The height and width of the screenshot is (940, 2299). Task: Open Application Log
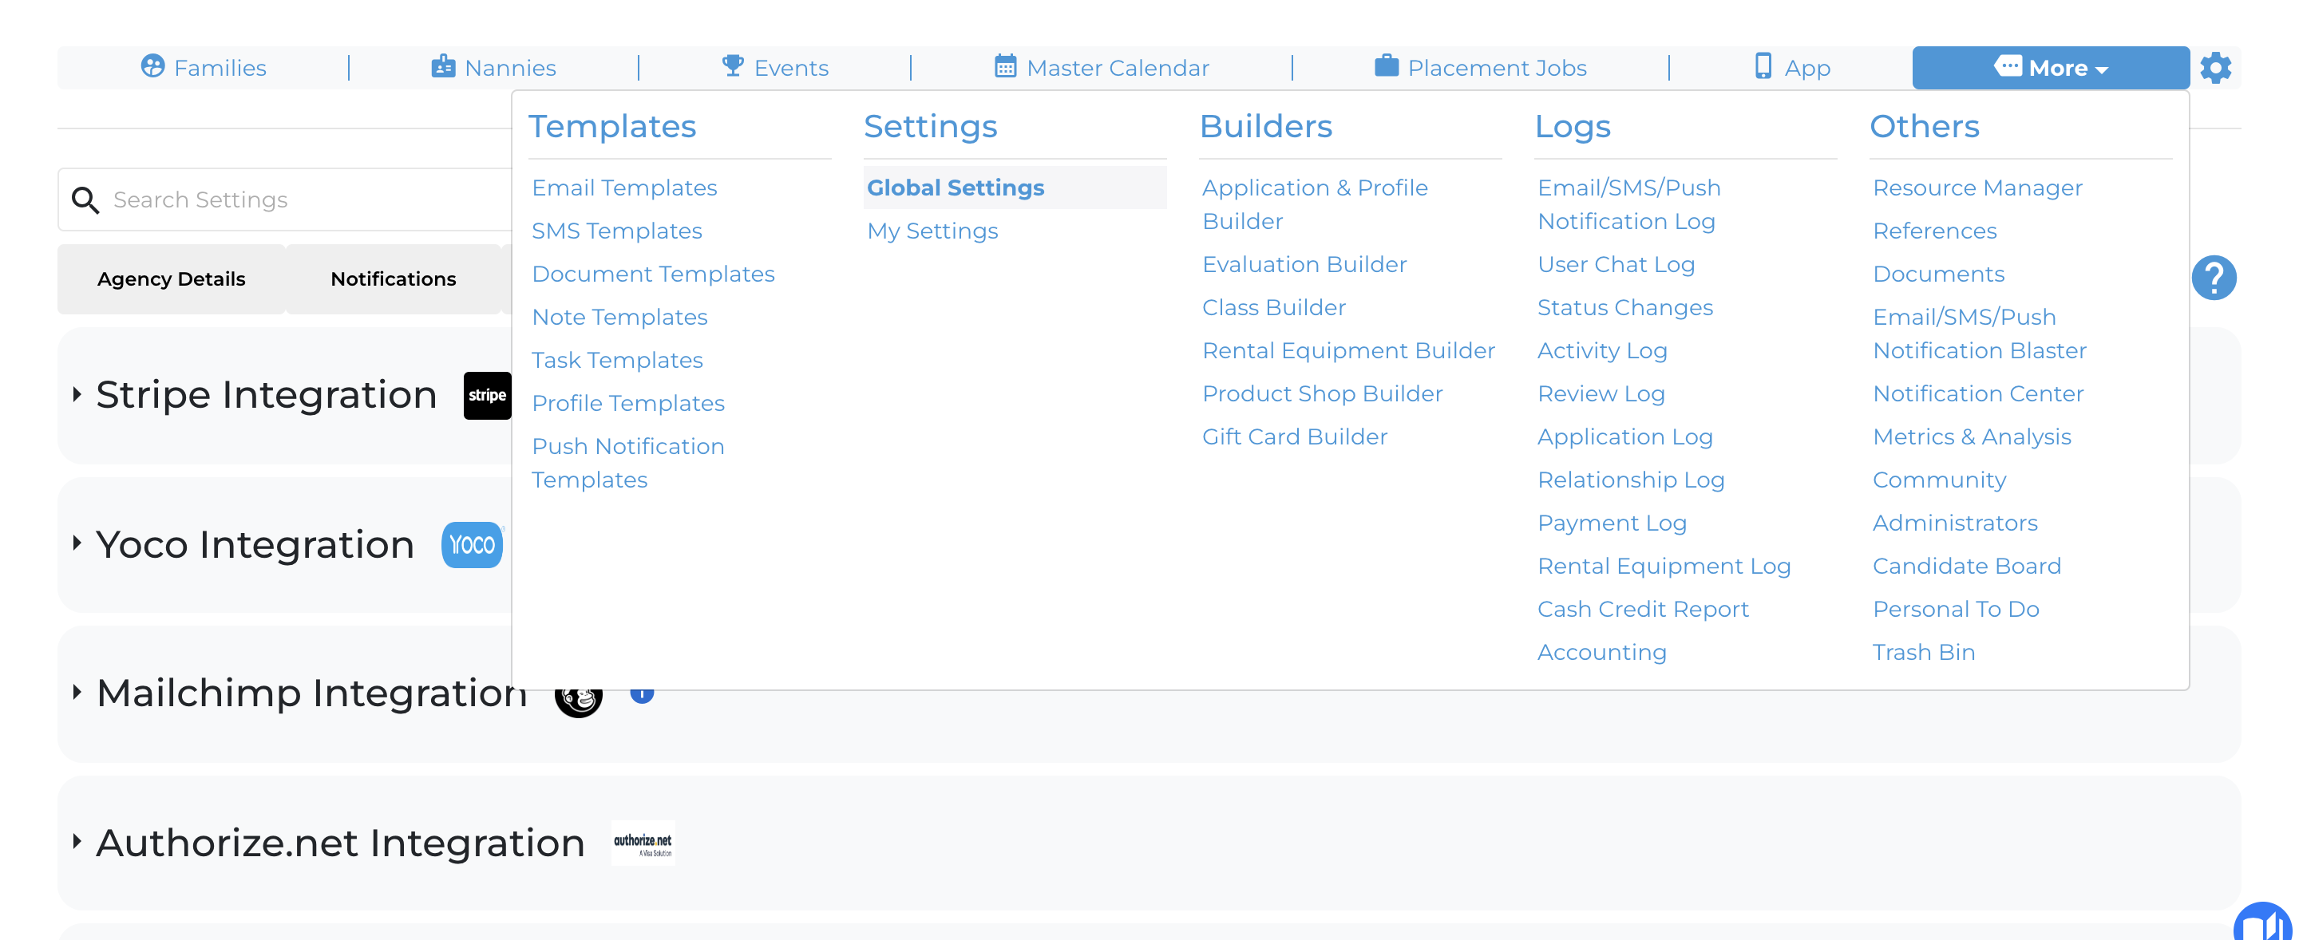click(x=1624, y=437)
